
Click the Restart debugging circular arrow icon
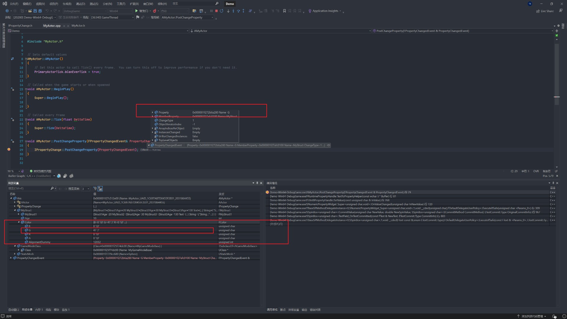tap(222, 11)
